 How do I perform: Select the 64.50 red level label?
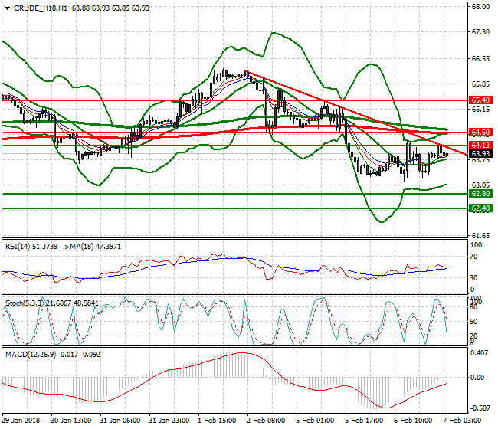480,133
